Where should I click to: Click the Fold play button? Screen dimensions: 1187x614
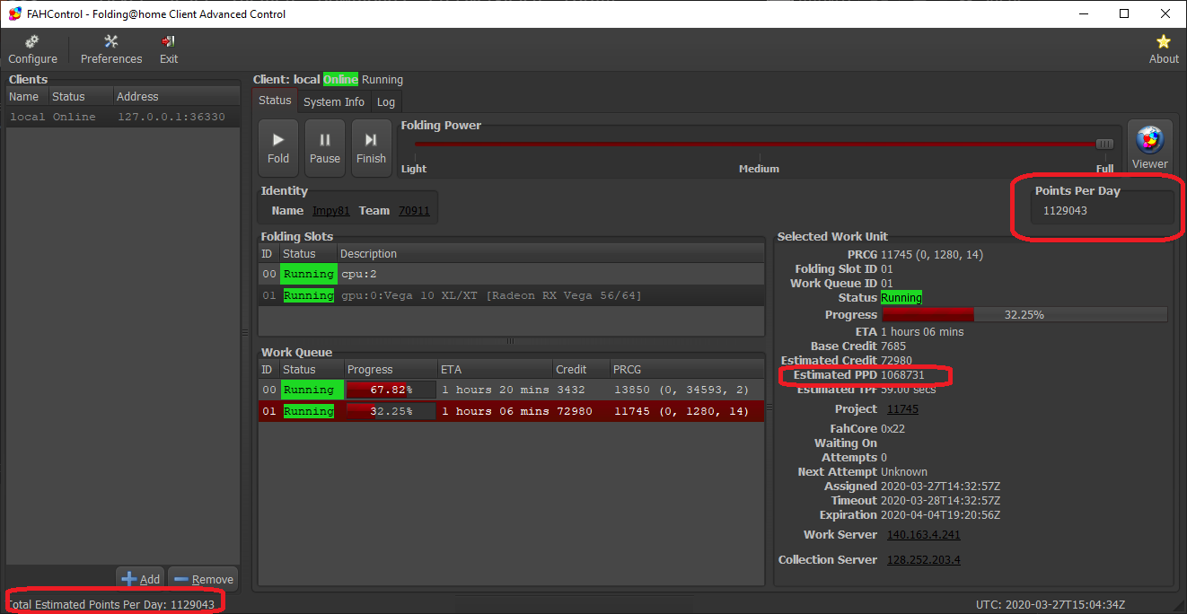278,146
